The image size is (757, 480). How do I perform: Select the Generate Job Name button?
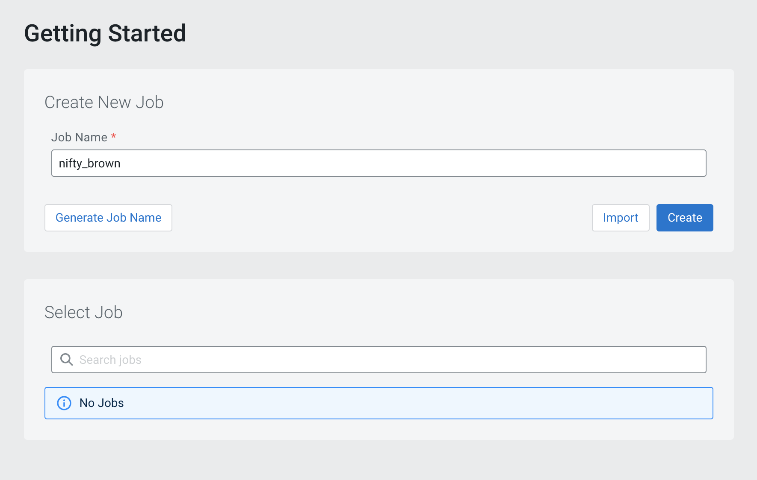point(108,218)
